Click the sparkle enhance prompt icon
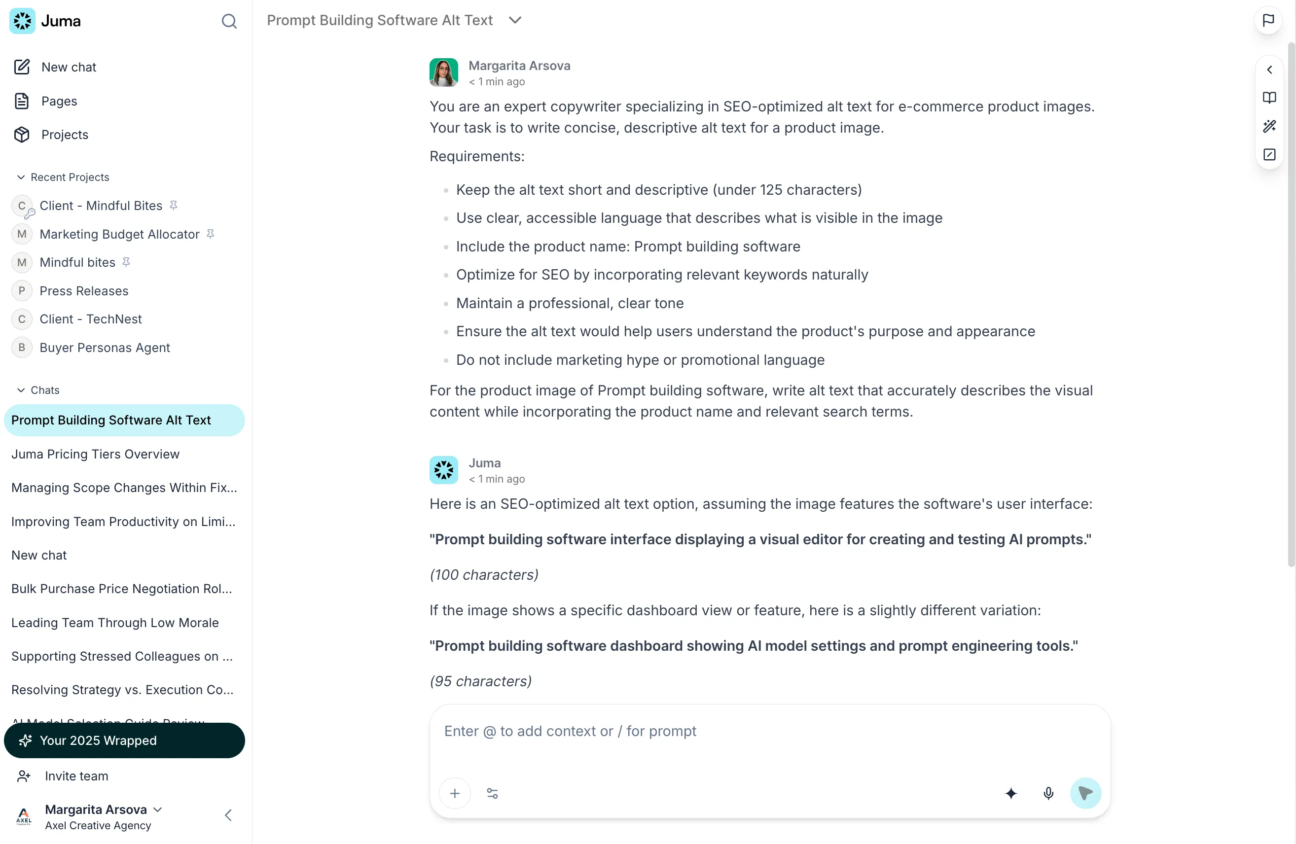 [x=1011, y=793]
